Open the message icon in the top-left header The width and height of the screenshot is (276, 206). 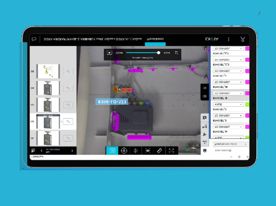pyautogui.click(x=34, y=39)
